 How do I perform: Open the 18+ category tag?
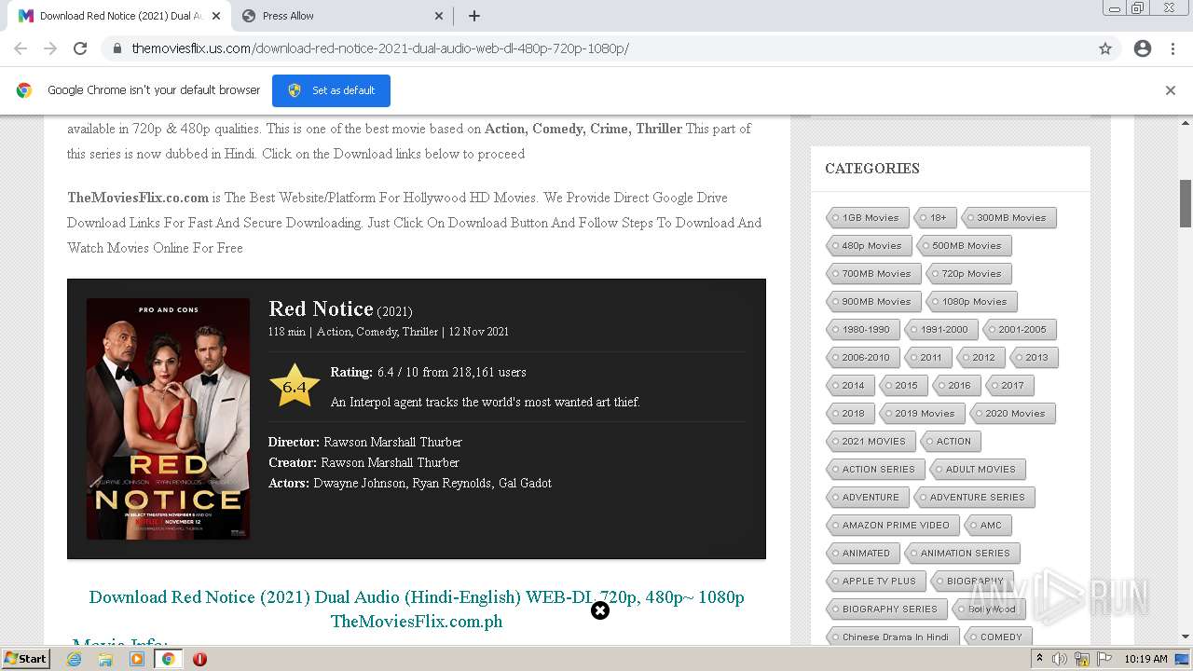(x=936, y=218)
